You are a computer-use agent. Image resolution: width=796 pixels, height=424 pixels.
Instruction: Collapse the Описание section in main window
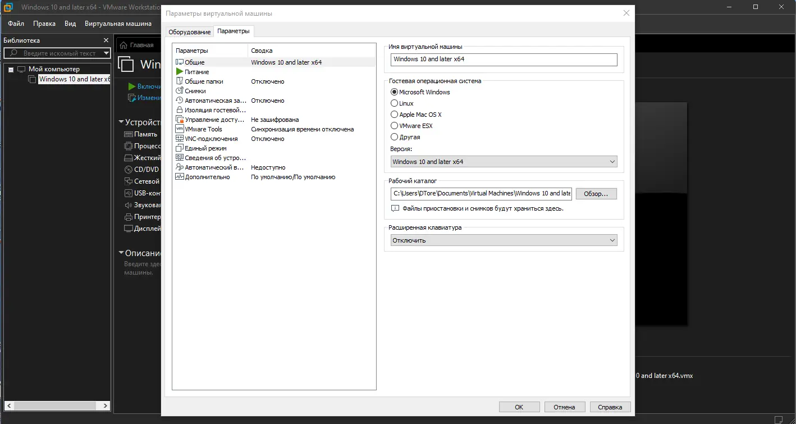tap(121, 253)
